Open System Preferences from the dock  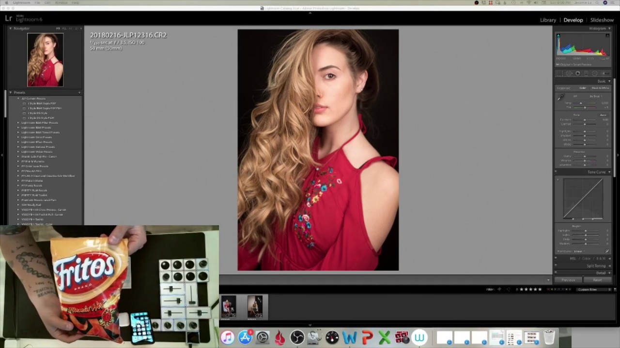(263, 337)
